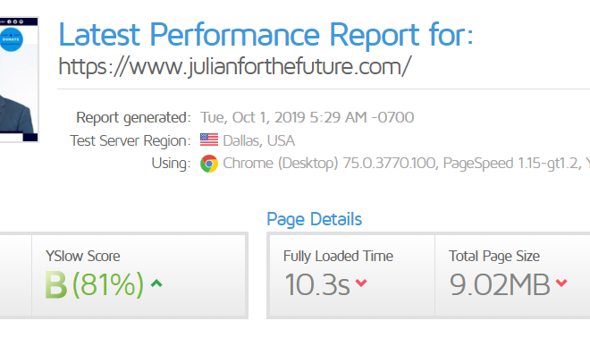The width and height of the screenshot is (590, 338).
Task: Click the report generated date text
Action: [x=307, y=117]
